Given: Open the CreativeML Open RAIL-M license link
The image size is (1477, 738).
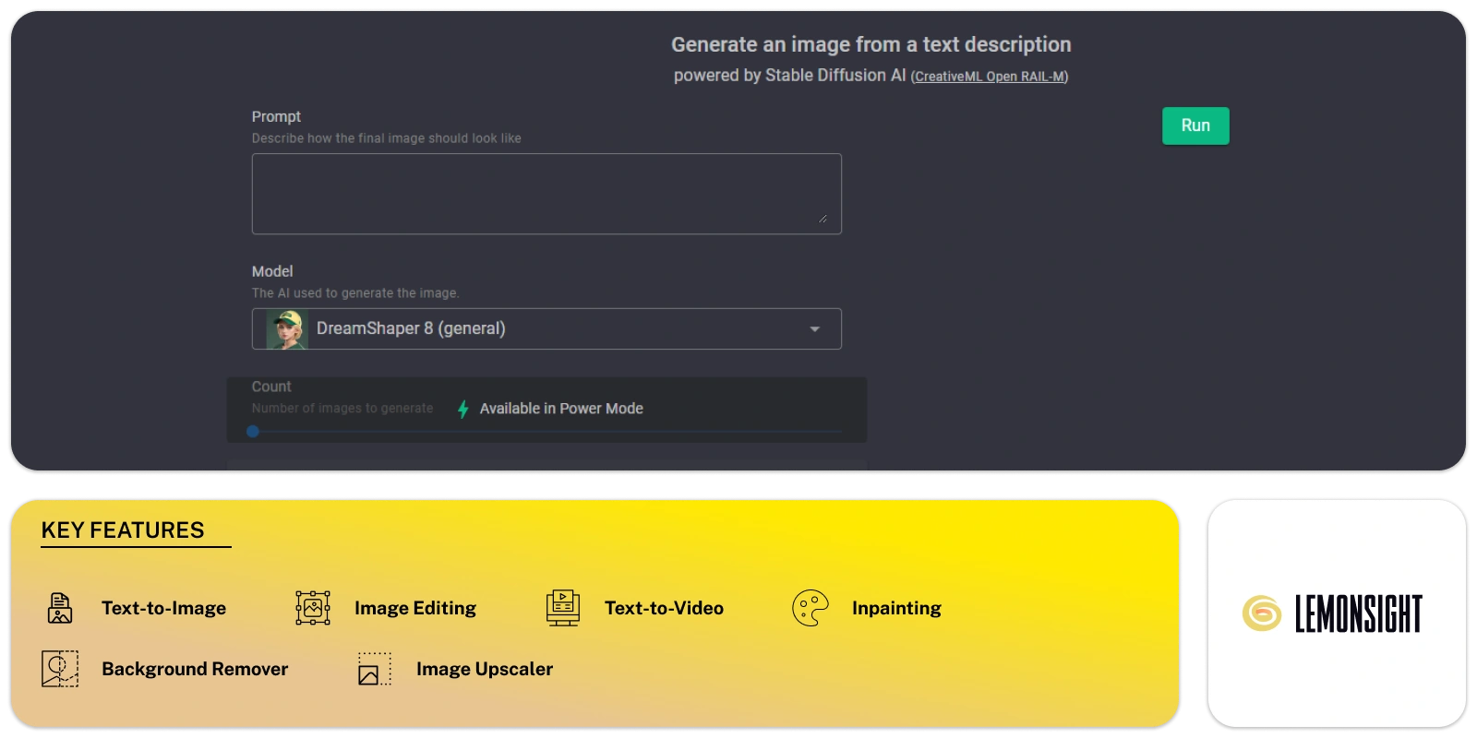Looking at the screenshot, I should tap(989, 77).
